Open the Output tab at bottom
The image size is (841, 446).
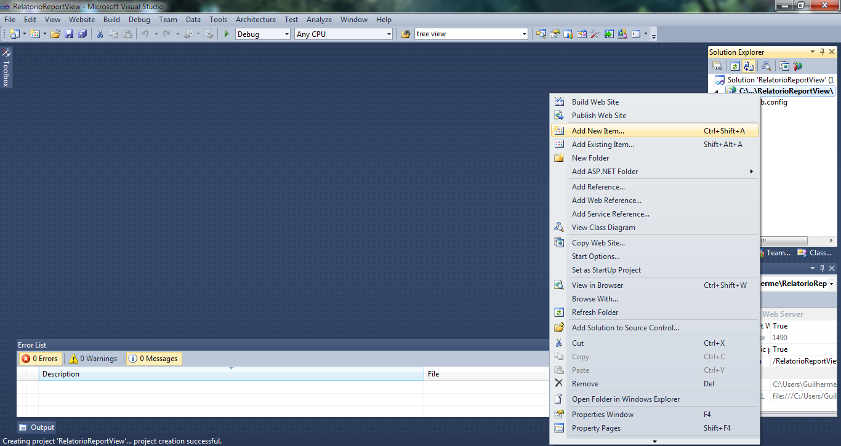(36, 428)
